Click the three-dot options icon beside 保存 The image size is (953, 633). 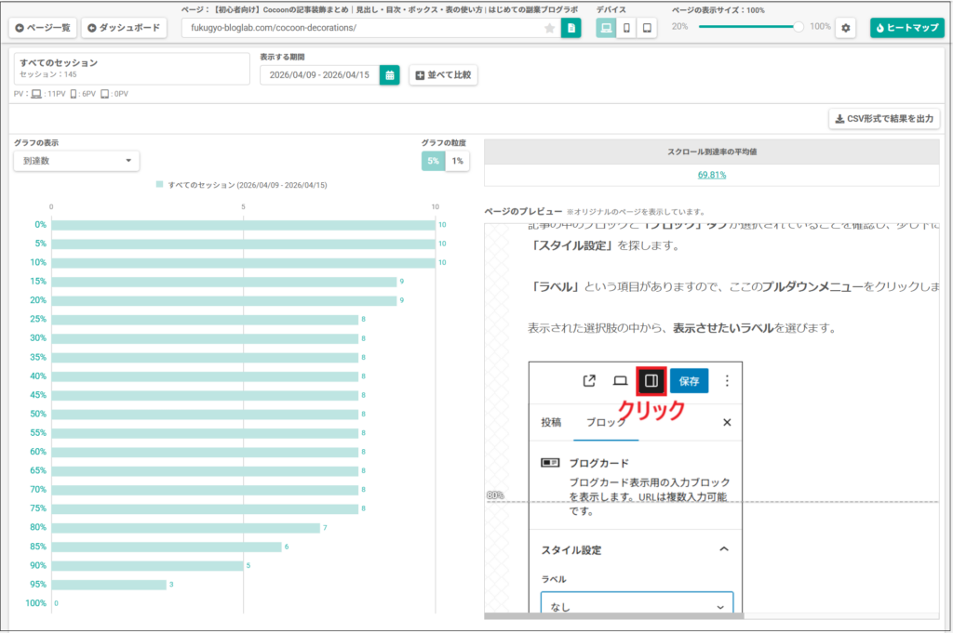pos(727,380)
